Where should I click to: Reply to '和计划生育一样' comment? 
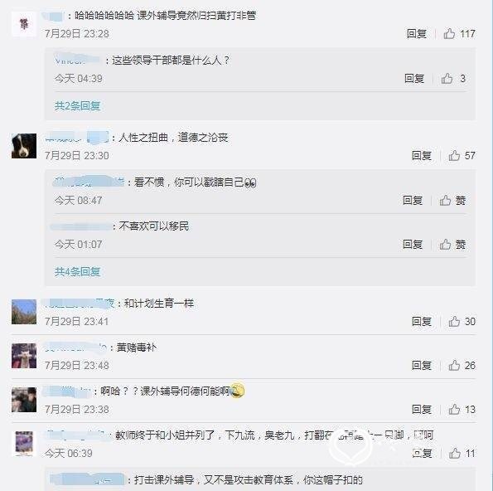tap(422, 321)
